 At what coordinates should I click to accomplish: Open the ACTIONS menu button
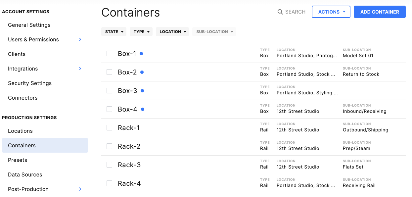point(331,12)
